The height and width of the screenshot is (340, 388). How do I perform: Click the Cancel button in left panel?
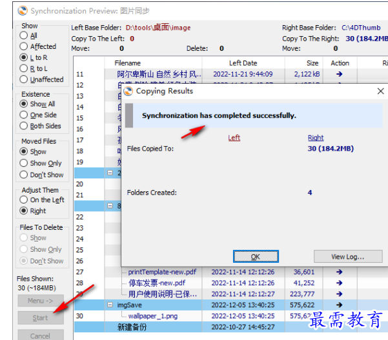pyautogui.click(x=40, y=335)
